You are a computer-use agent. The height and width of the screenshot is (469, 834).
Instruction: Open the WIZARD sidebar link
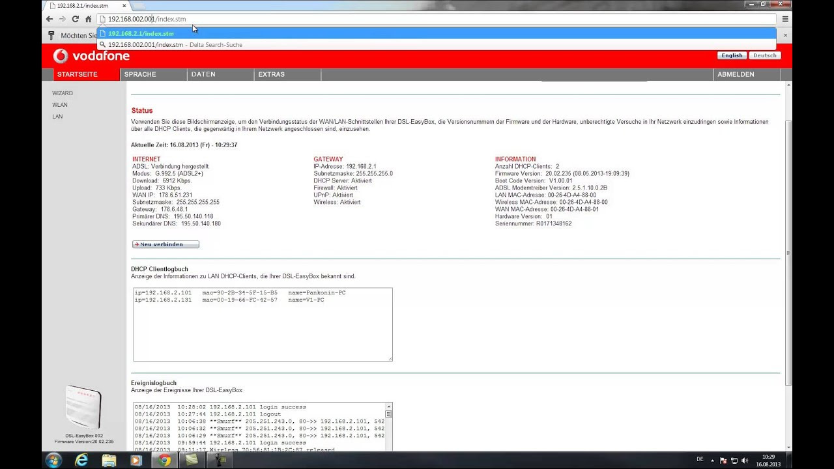tap(63, 93)
